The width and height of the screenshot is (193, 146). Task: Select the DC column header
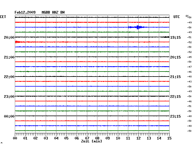click(x=187, y=16)
